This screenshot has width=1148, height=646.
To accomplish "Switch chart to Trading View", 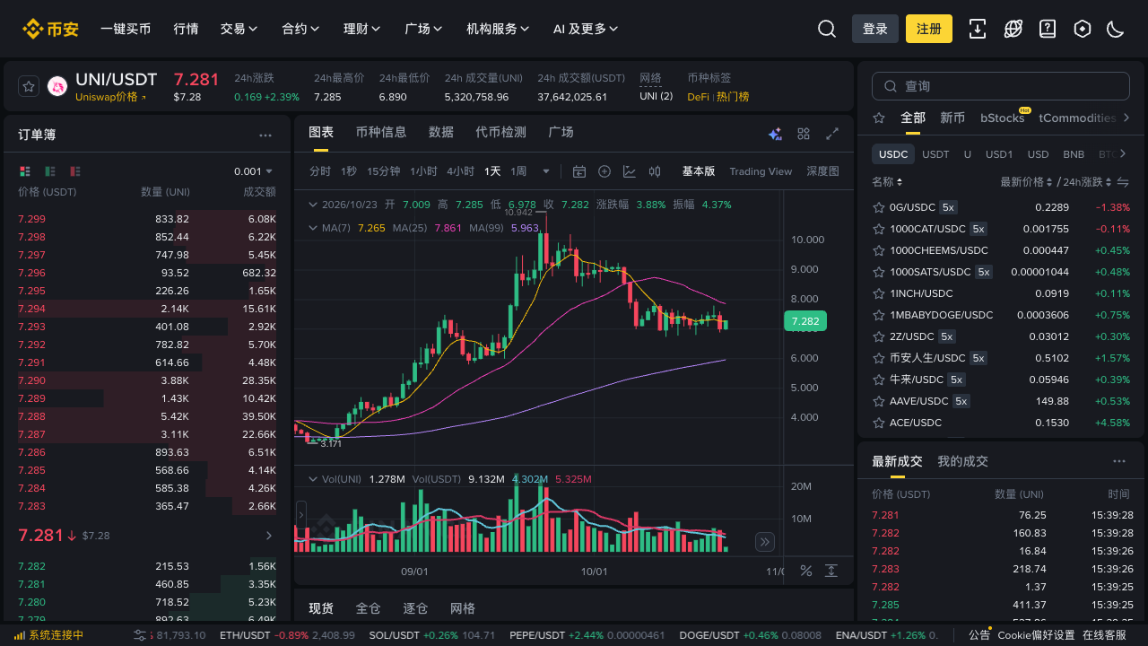I will pyautogui.click(x=761, y=171).
